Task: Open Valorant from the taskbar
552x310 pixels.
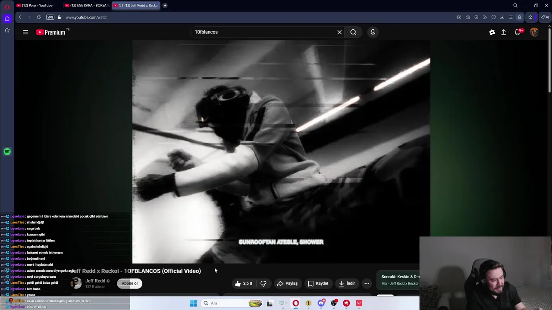Action: 359,303
